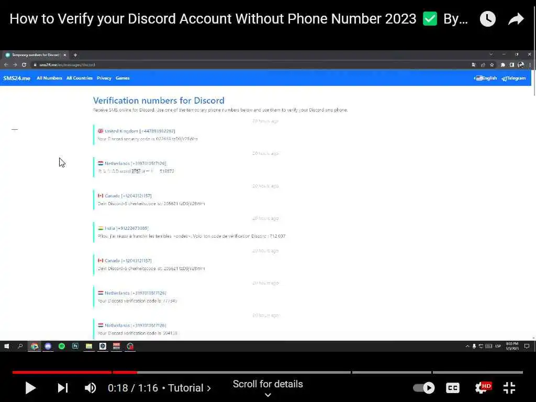The height and width of the screenshot is (402, 536).
Task: Skip to the next video
Action: 63,388
